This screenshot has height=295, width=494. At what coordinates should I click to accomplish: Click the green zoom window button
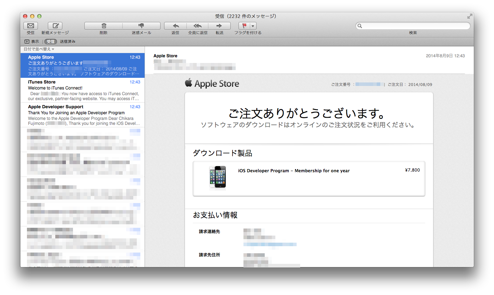39,16
